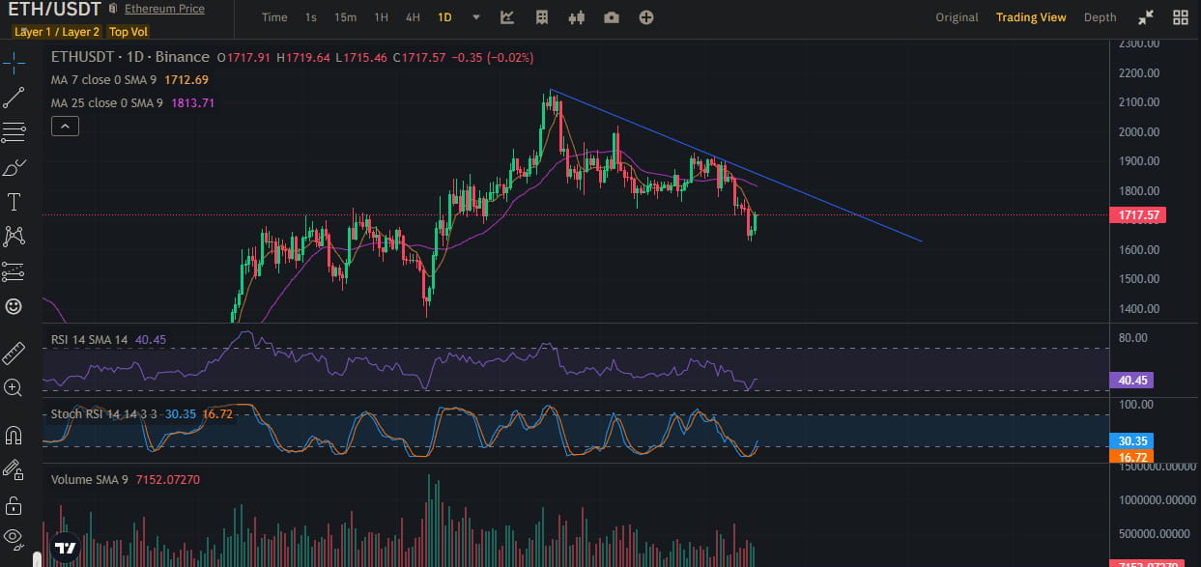
Task: Click the current price label 1717.57
Action: pyautogui.click(x=1139, y=215)
